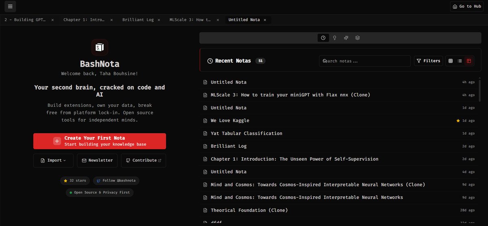
Task: Switch to the 'Chapter 1: Intro…' tab
Action: point(85,19)
